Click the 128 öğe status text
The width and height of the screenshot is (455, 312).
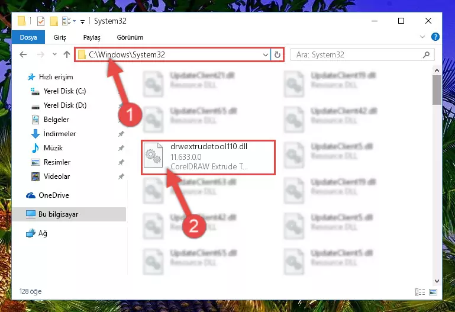pyautogui.click(x=30, y=291)
